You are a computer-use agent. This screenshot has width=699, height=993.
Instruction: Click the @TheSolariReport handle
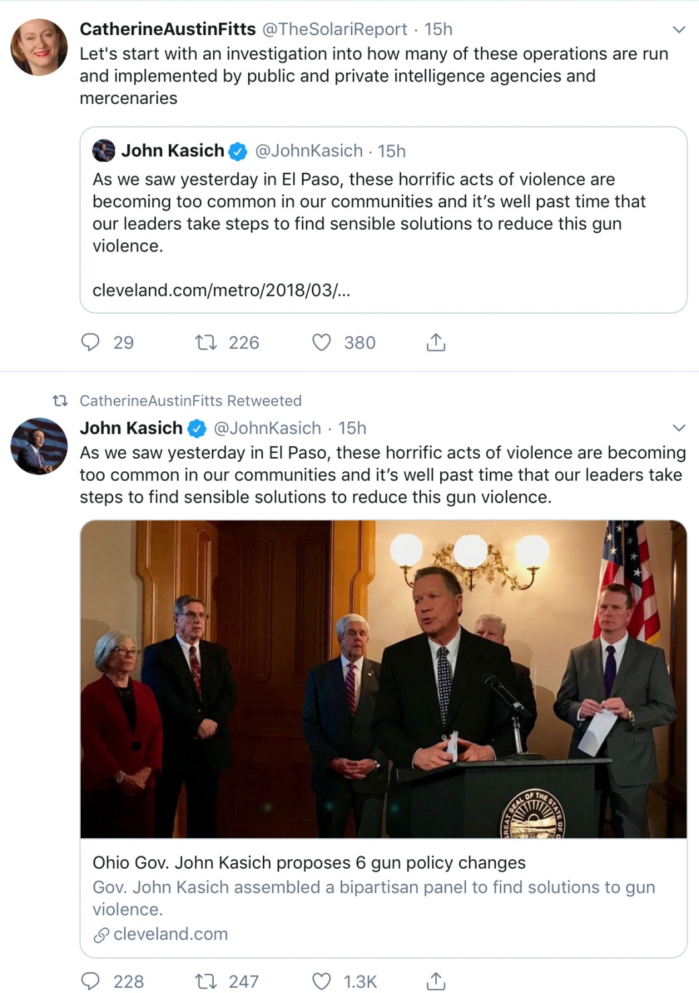click(335, 29)
